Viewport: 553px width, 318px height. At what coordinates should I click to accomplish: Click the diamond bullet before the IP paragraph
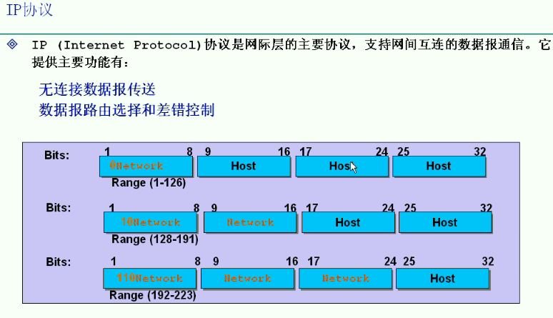coord(12,44)
